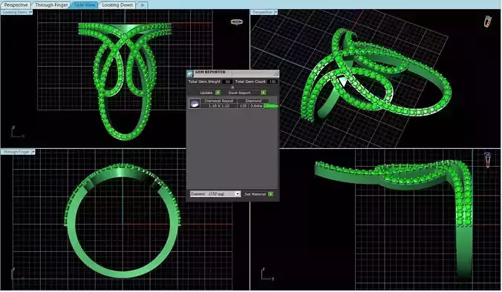Click the Total Gem Count value field
The height and width of the screenshot is (292, 502).
tap(273, 82)
